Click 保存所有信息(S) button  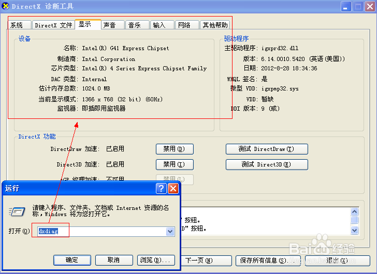pos(268,261)
